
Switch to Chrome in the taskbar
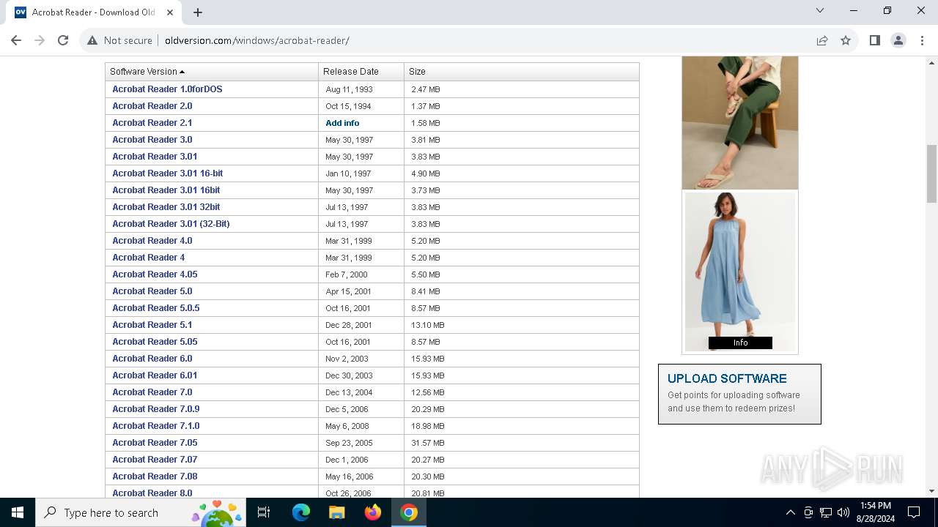coord(409,512)
